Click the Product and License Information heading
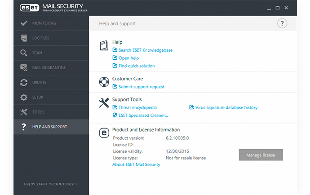This screenshot has width=310, height=195. click(146, 130)
